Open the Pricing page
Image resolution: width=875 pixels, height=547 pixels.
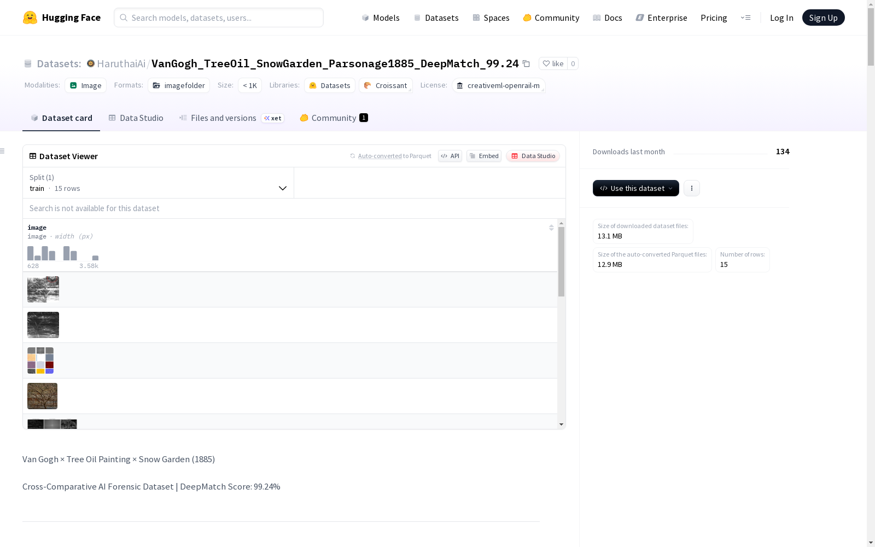tap(714, 18)
